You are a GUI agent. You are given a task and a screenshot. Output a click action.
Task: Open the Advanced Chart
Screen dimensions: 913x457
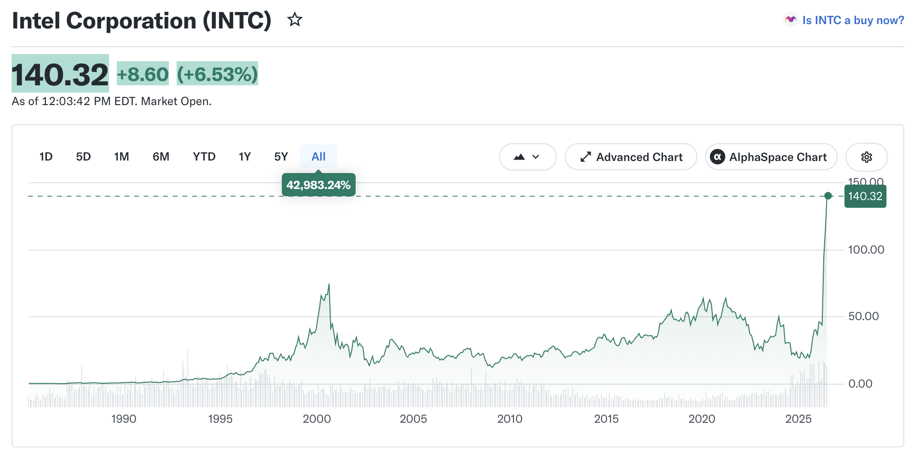pyautogui.click(x=631, y=157)
